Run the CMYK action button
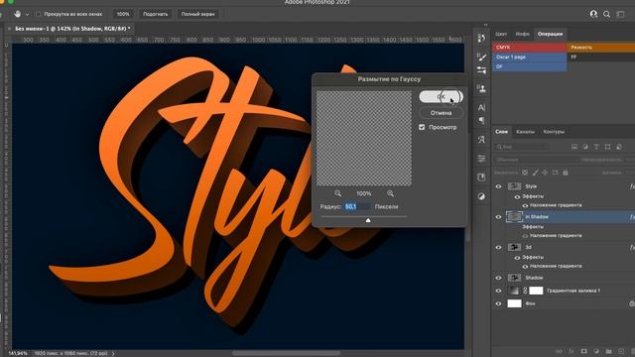 point(530,48)
